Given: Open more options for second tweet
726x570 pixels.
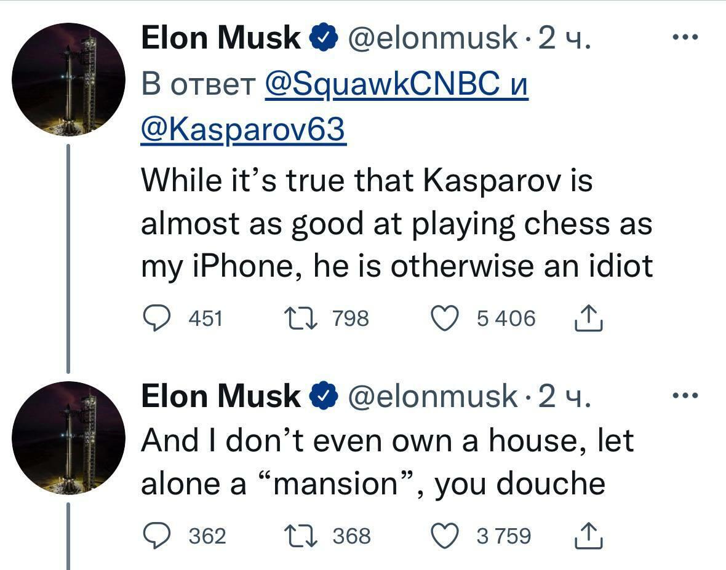Looking at the screenshot, I should click(685, 396).
